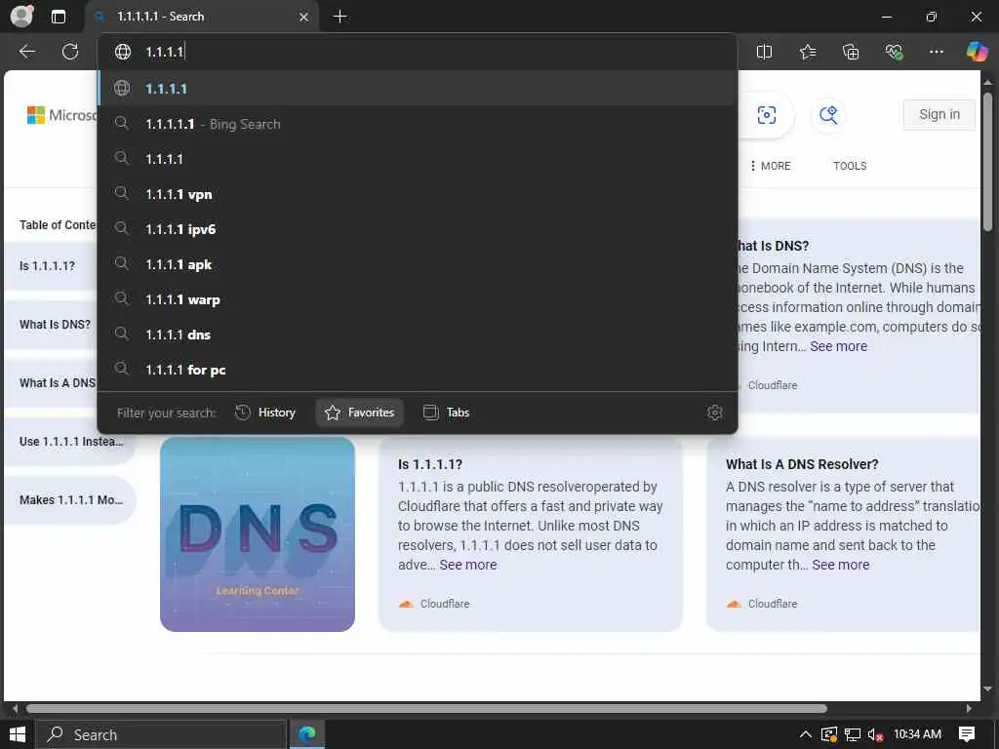Open Windows Start menu

pos(18,734)
